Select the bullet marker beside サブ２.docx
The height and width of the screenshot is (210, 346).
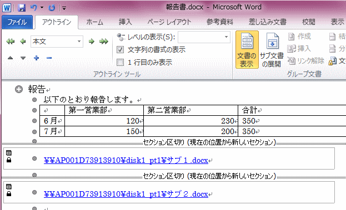pyautogui.click(x=34, y=192)
